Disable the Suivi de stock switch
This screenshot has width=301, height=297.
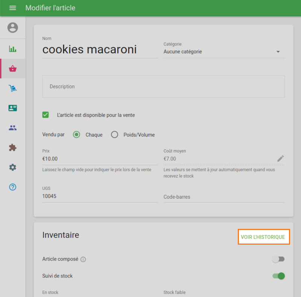[278, 276]
